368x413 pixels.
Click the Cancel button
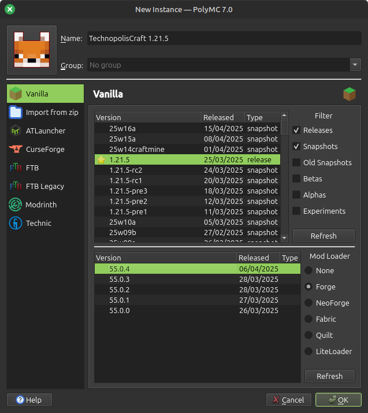289,400
